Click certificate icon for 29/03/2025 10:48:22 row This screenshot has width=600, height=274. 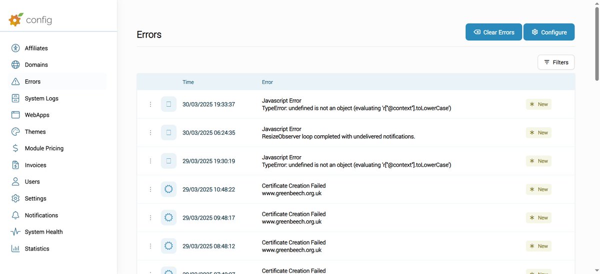(168, 190)
